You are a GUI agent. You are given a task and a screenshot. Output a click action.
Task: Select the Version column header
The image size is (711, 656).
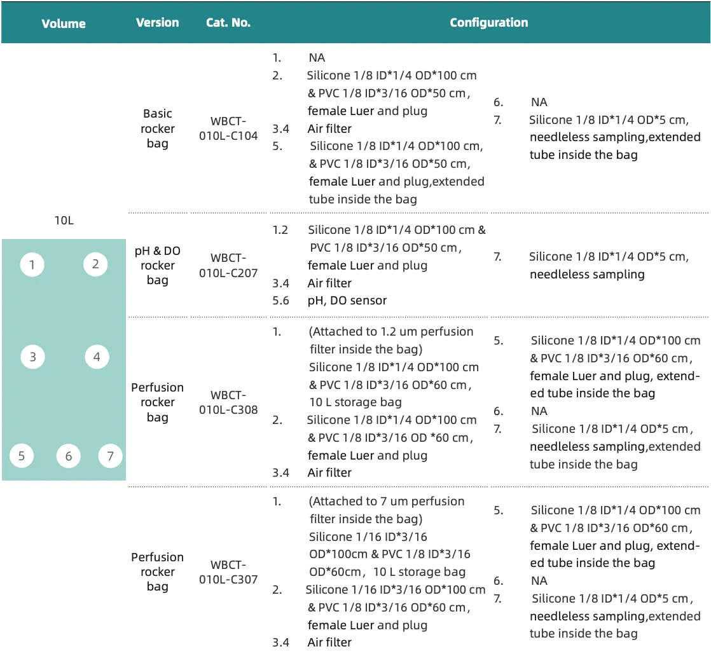pyautogui.click(x=157, y=23)
